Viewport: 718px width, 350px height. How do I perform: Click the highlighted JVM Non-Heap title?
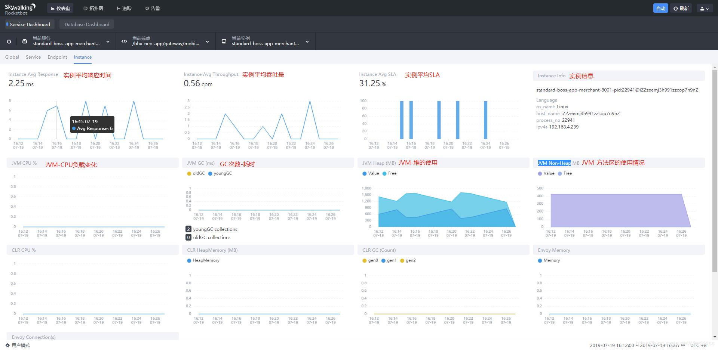click(554, 163)
